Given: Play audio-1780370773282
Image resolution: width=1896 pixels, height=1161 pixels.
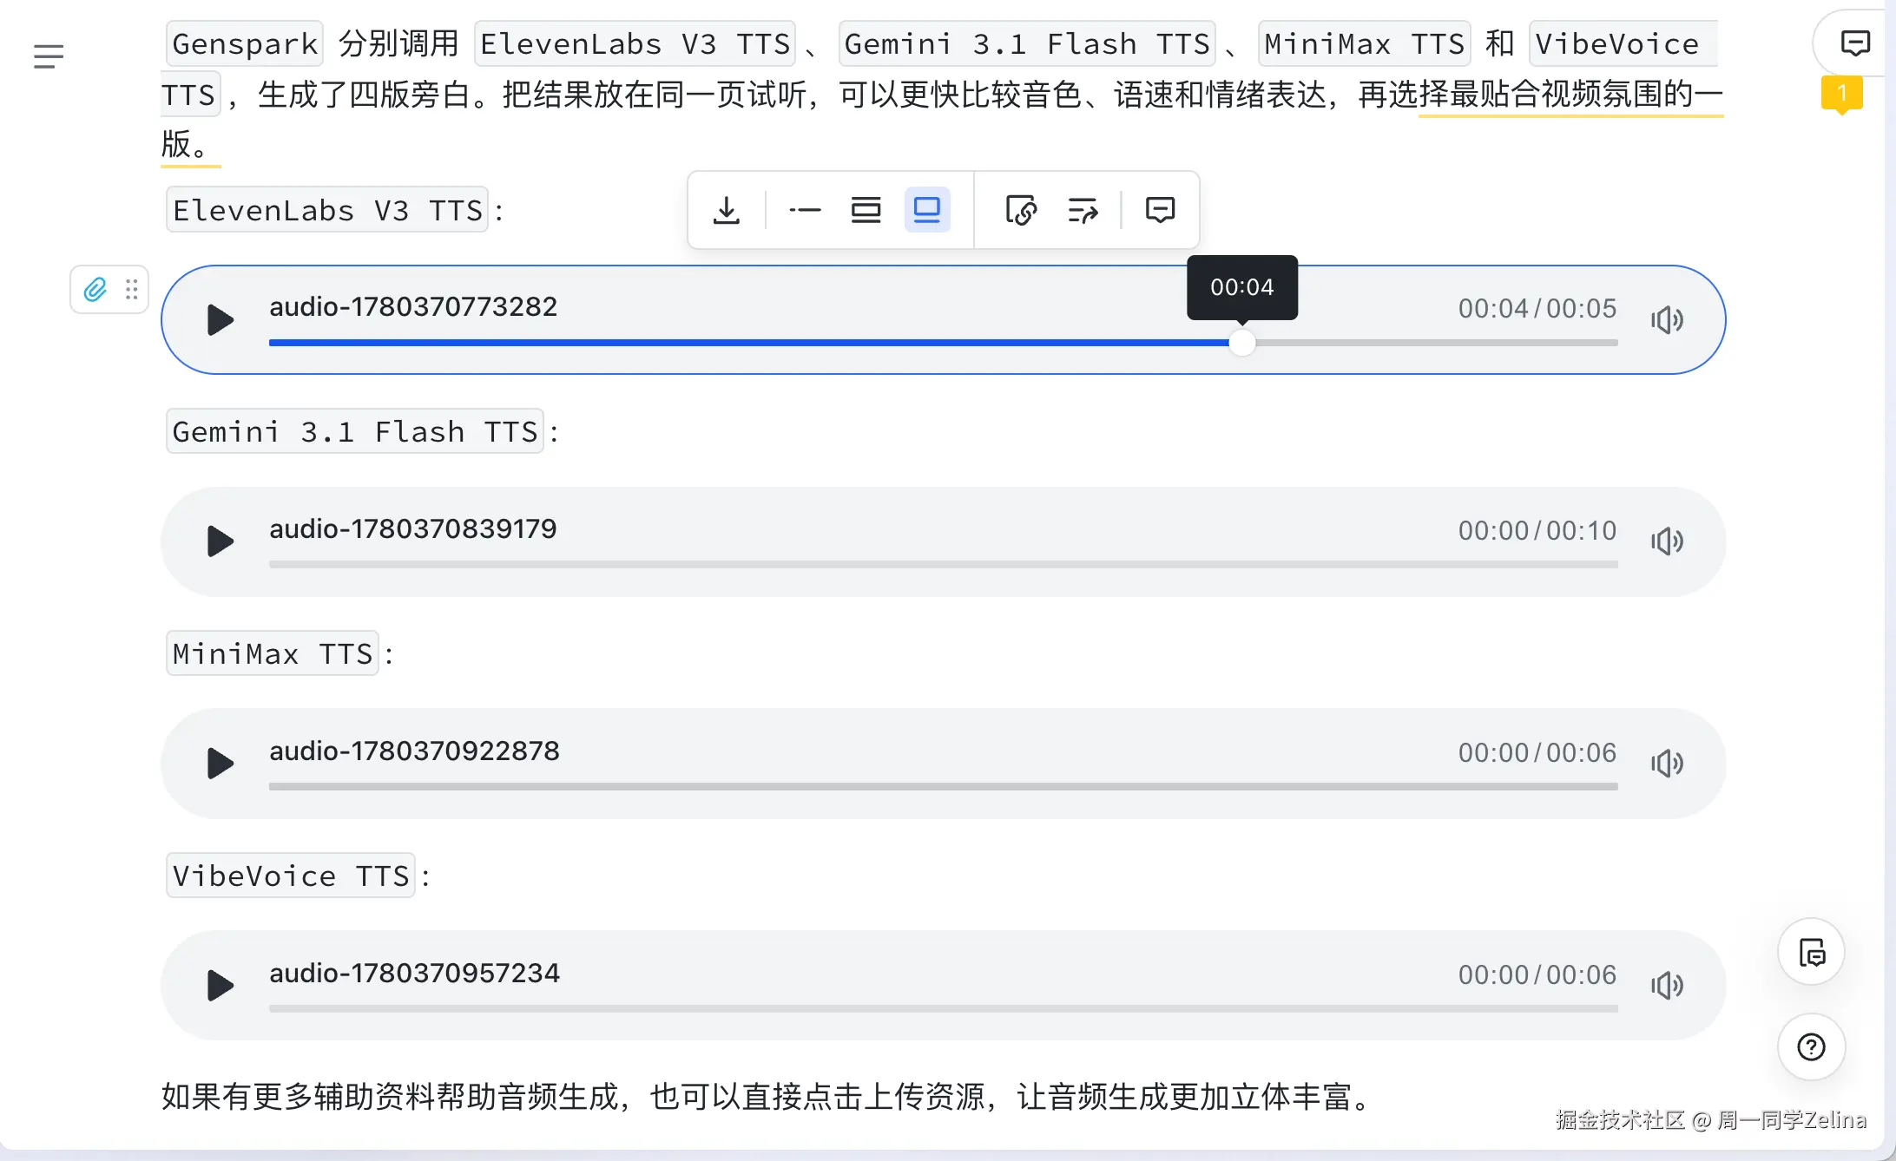Looking at the screenshot, I should [x=221, y=320].
